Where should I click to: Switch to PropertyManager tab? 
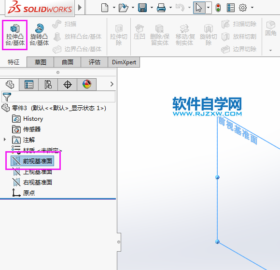pos(29,85)
